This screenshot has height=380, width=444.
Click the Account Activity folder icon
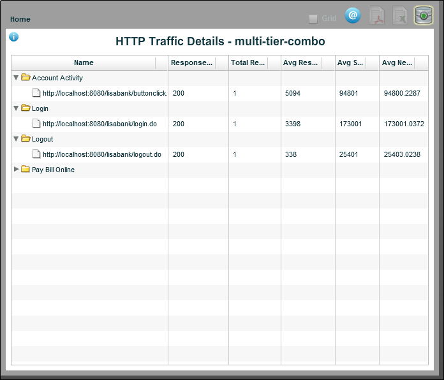[x=26, y=77]
